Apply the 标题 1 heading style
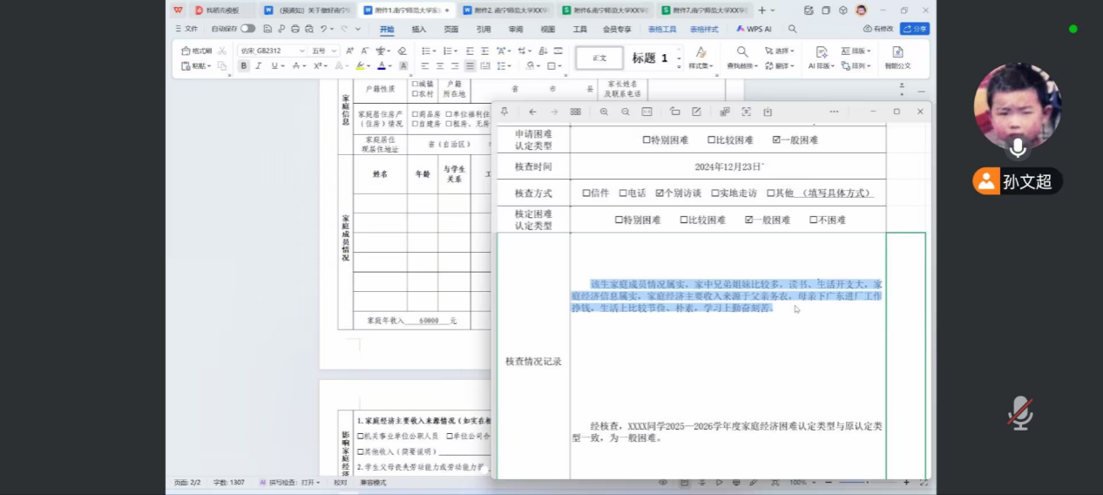Screen dimensions: 1103x495 click(x=650, y=58)
